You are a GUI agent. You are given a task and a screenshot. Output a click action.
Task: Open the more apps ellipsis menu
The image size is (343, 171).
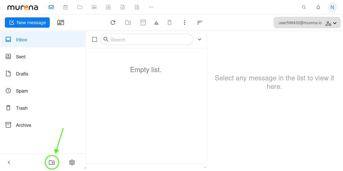click(151, 7)
